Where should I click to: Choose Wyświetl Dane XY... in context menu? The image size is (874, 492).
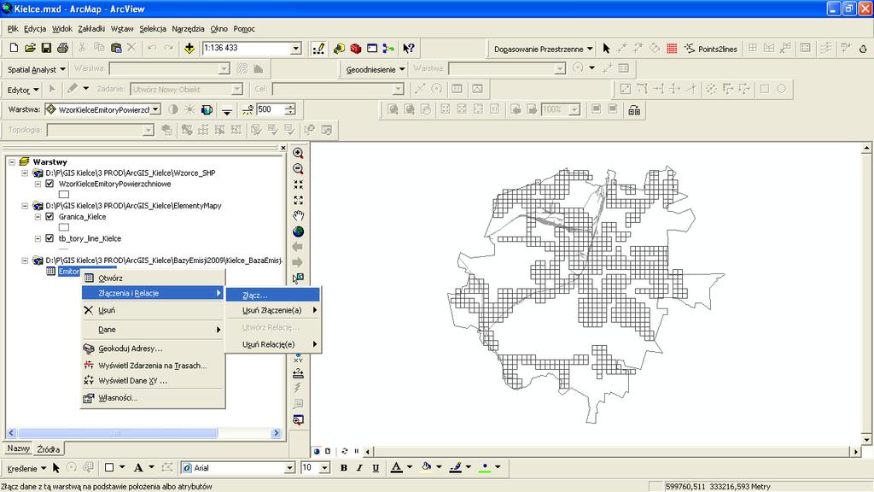[x=153, y=380]
